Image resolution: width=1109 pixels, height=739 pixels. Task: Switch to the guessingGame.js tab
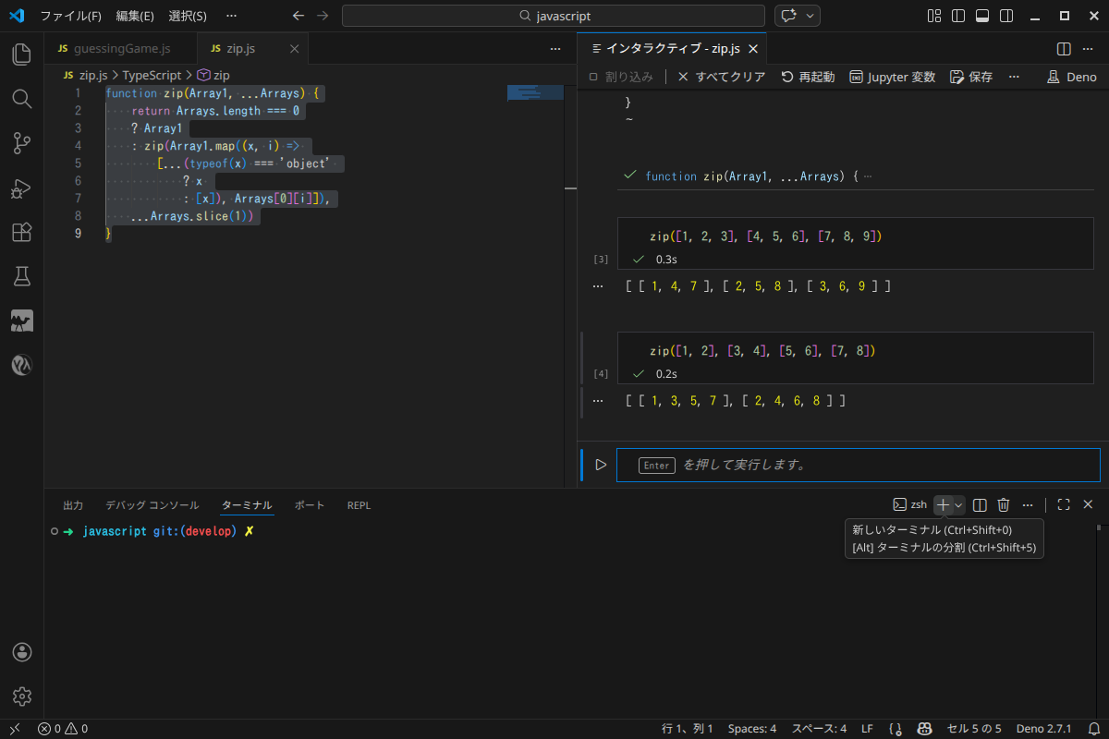[x=120, y=48]
